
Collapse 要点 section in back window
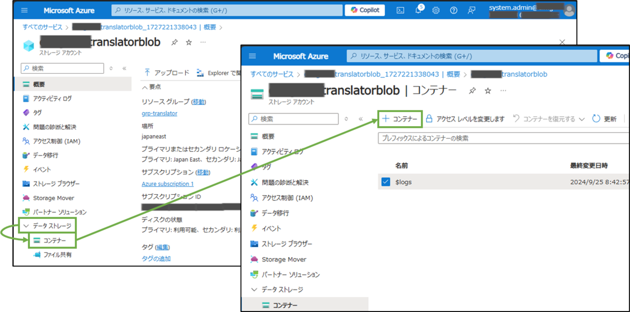point(152,86)
